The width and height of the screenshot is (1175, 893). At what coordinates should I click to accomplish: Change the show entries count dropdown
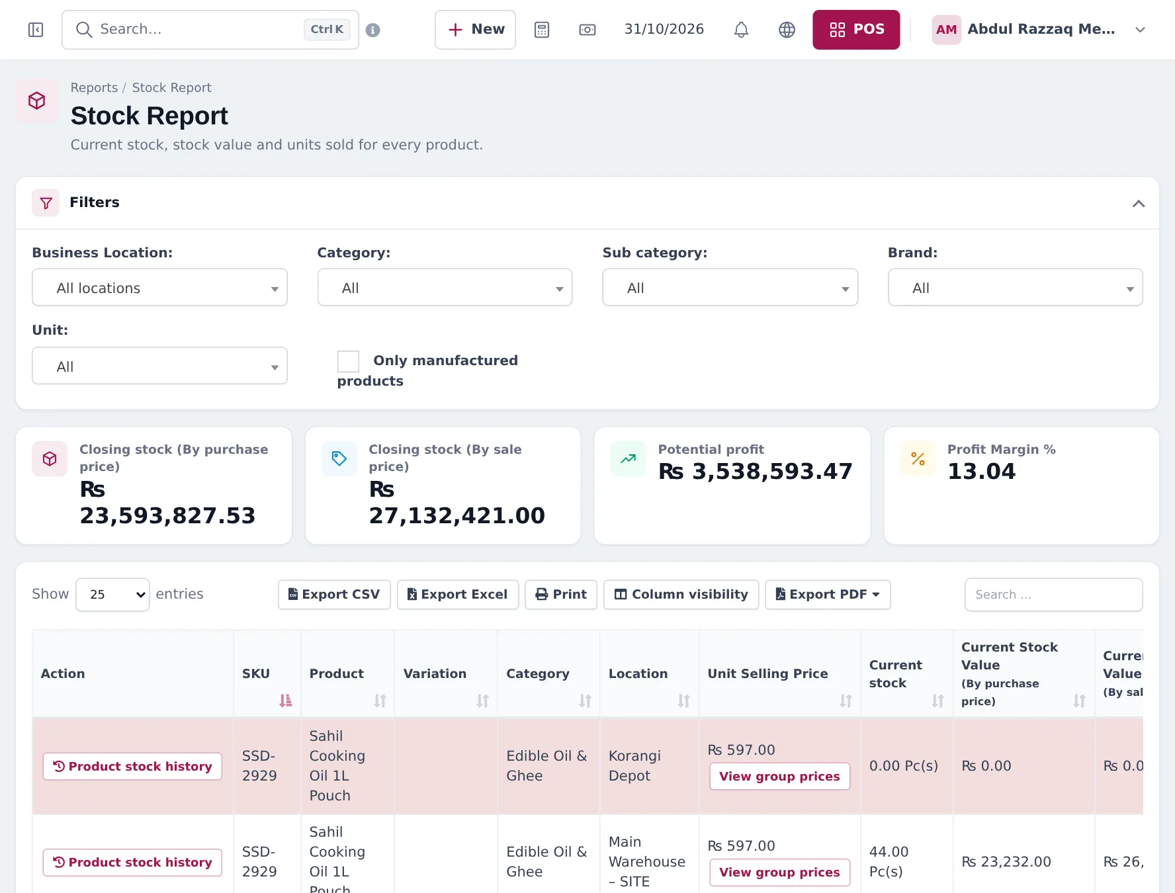tap(112, 595)
